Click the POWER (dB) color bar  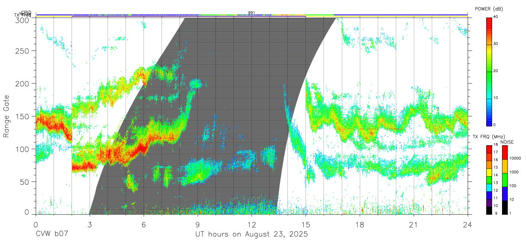pos(489,71)
